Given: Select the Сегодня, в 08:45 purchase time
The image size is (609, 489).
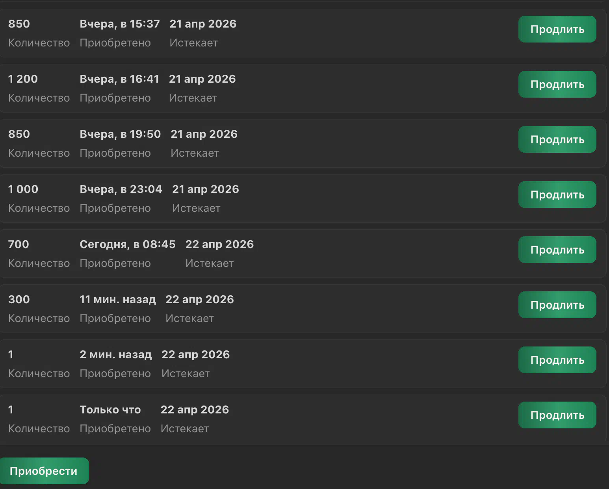Looking at the screenshot, I should click(x=128, y=245).
